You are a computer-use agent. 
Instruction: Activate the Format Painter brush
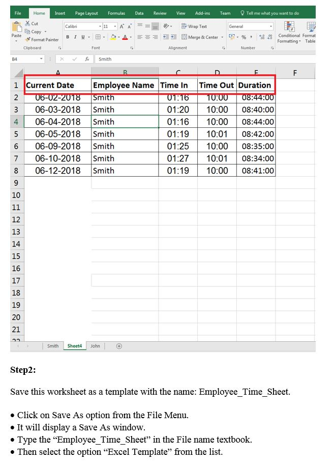pyautogui.click(x=42, y=39)
